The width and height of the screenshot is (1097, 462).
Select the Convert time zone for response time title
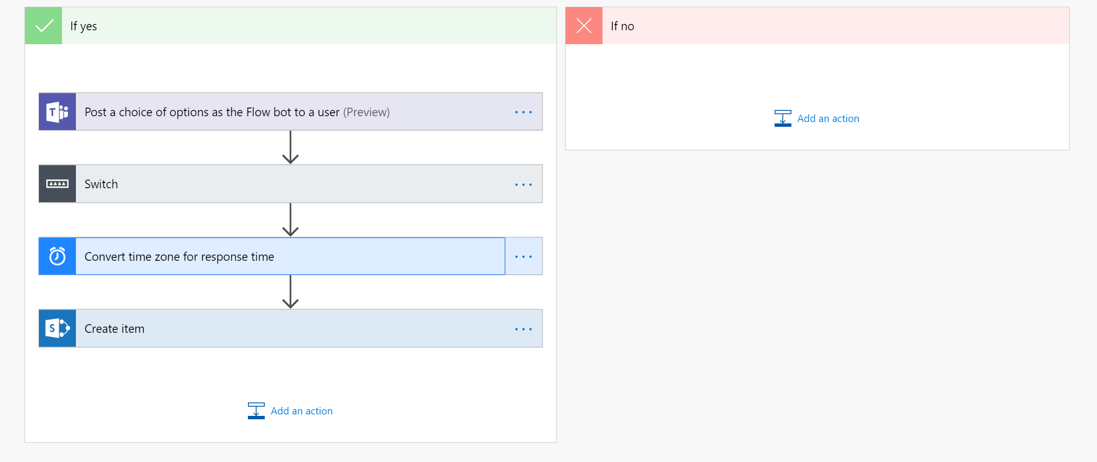coord(179,257)
